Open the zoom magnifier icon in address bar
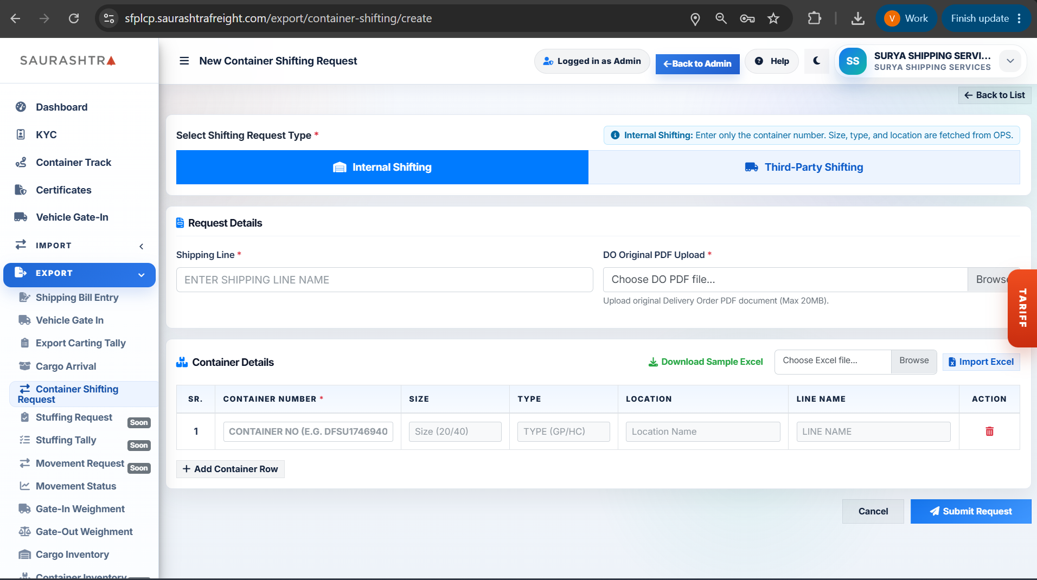Viewport: 1037px width, 580px height. point(721,18)
